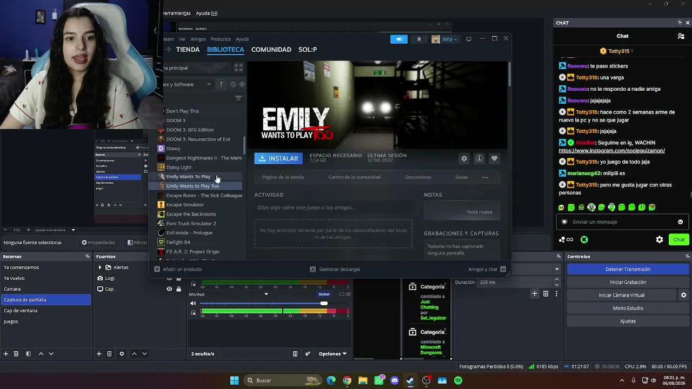Image resolution: width=692 pixels, height=389 pixels.
Task: Open emoji picker in chat message box
Action: tap(680, 222)
